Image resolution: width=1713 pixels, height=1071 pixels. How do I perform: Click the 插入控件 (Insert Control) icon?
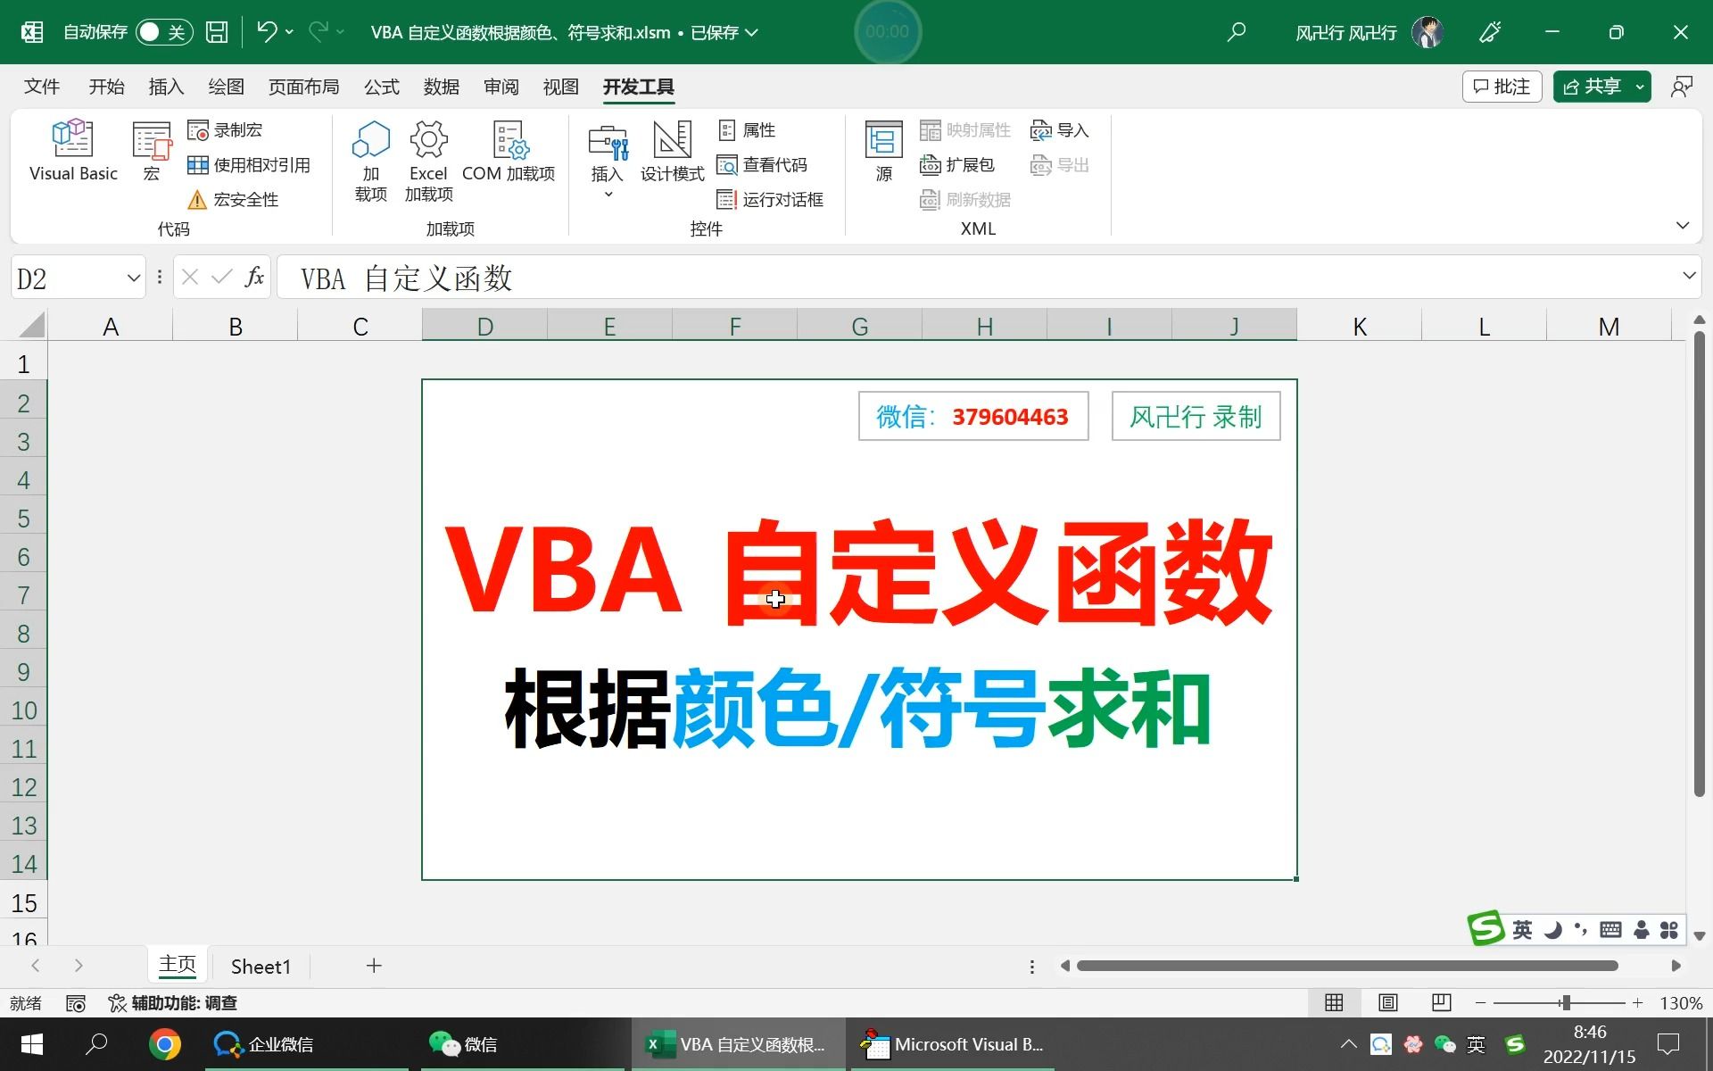(x=608, y=161)
